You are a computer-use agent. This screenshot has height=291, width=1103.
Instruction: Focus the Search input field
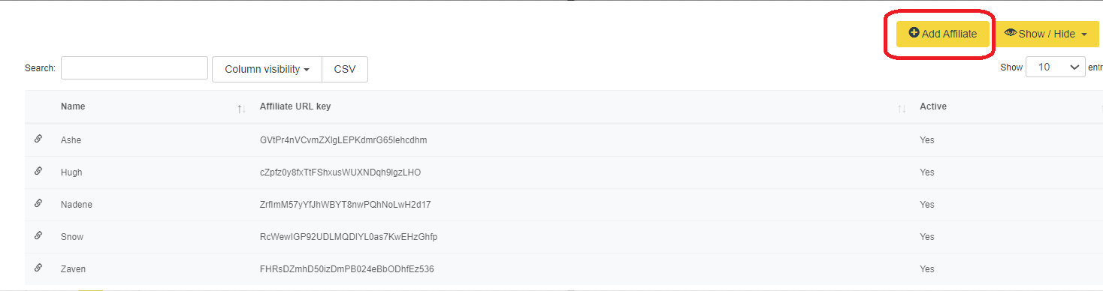click(x=134, y=67)
